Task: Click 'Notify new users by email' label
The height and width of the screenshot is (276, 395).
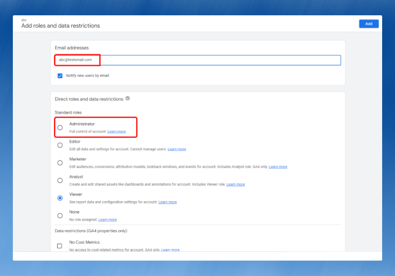Action: click(x=88, y=75)
